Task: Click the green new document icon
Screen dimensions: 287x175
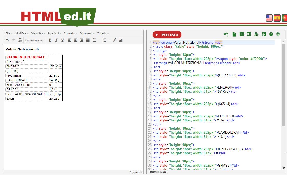Action: pyautogui.click(x=234, y=34)
